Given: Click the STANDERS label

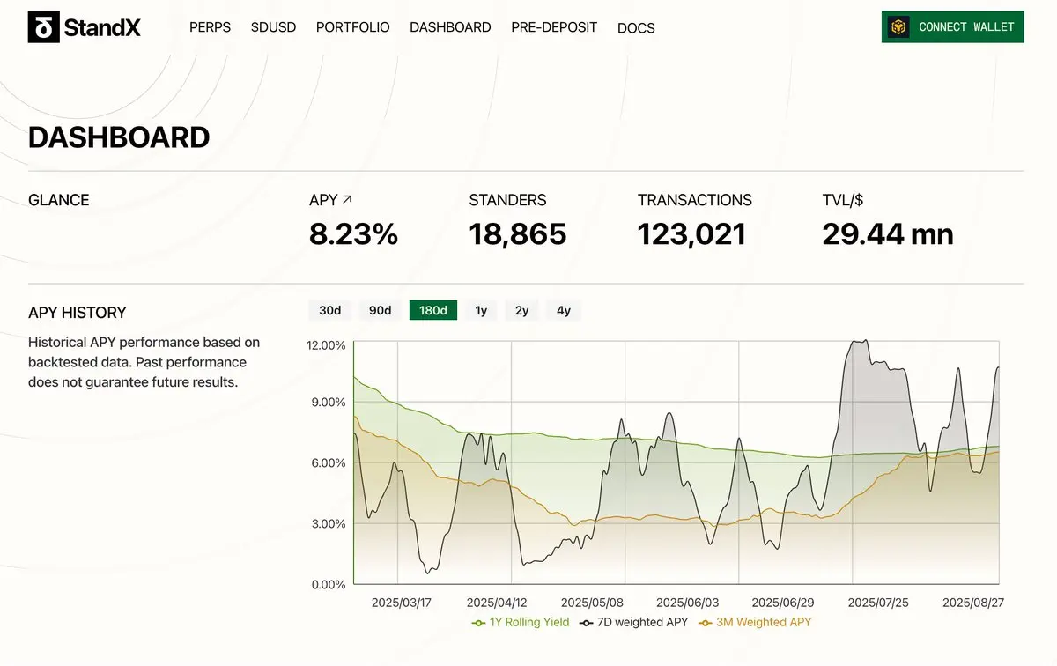Looking at the screenshot, I should [x=507, y=200].
